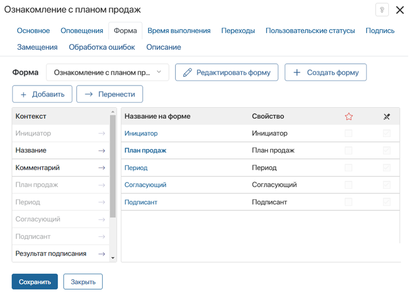The image size is (409, 292).
Task: Open the Форма selection dropdown
Action: (x=107, y=73)
